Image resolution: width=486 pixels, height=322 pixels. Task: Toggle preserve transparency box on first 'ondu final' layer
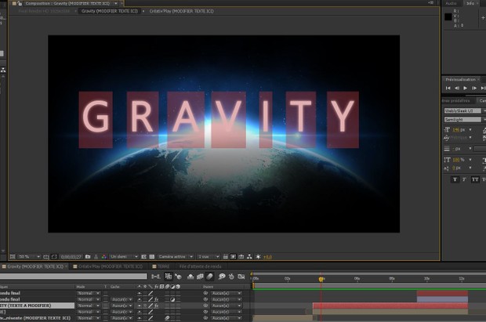point(106,293)
